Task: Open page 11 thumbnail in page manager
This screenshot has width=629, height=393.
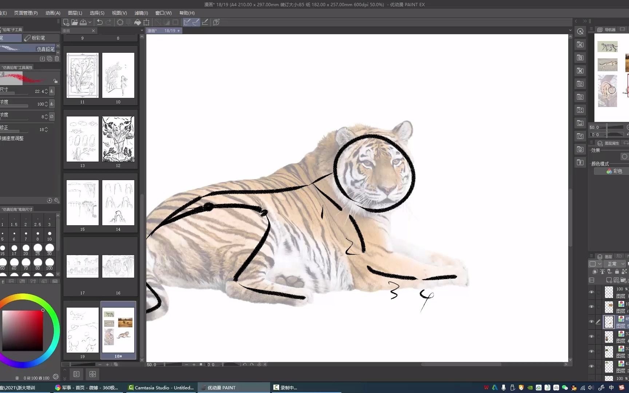Action: [x=83, y=75]
